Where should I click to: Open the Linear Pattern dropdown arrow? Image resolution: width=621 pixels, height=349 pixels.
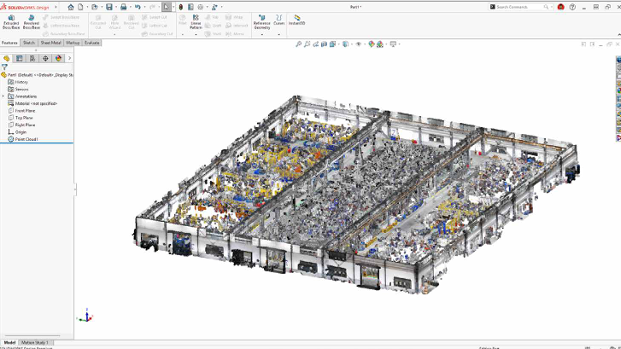(x=196, y=34)
